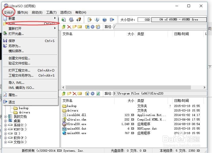This screenshot has width=212, height=153.
Task: Expand the 桌面 tree node
Action: (5, 121)
